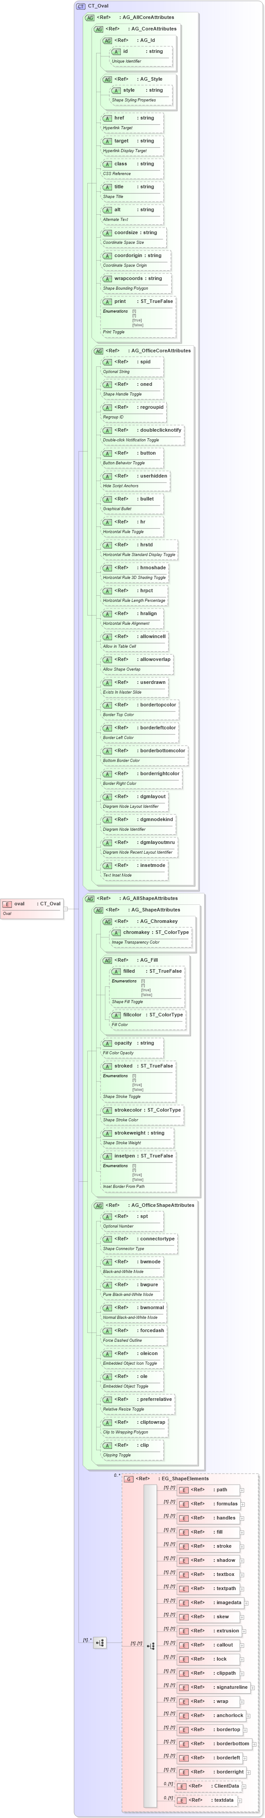Image resolution: width=265 pixels, height=1818 pixels.
Task: Click the A icon of the href attribute
Action: coord(108,118)
